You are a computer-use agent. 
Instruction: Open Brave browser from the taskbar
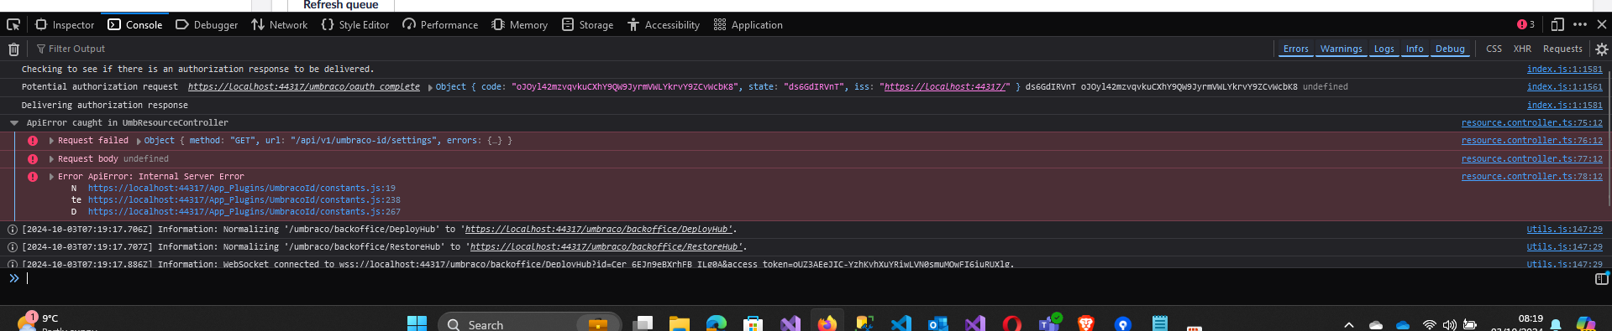pos(1085,323)
